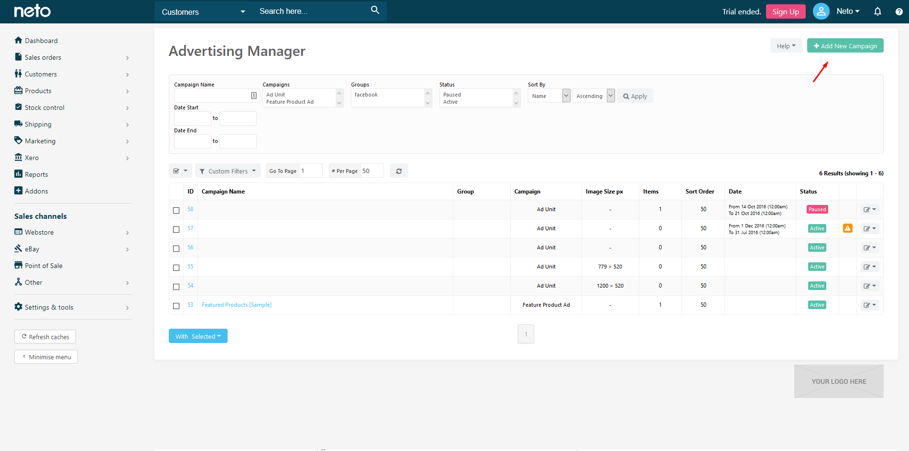The height and width of the screenshot is (451, 909).
Task: Open campaign ID 58 link
Action: point(190,209)
